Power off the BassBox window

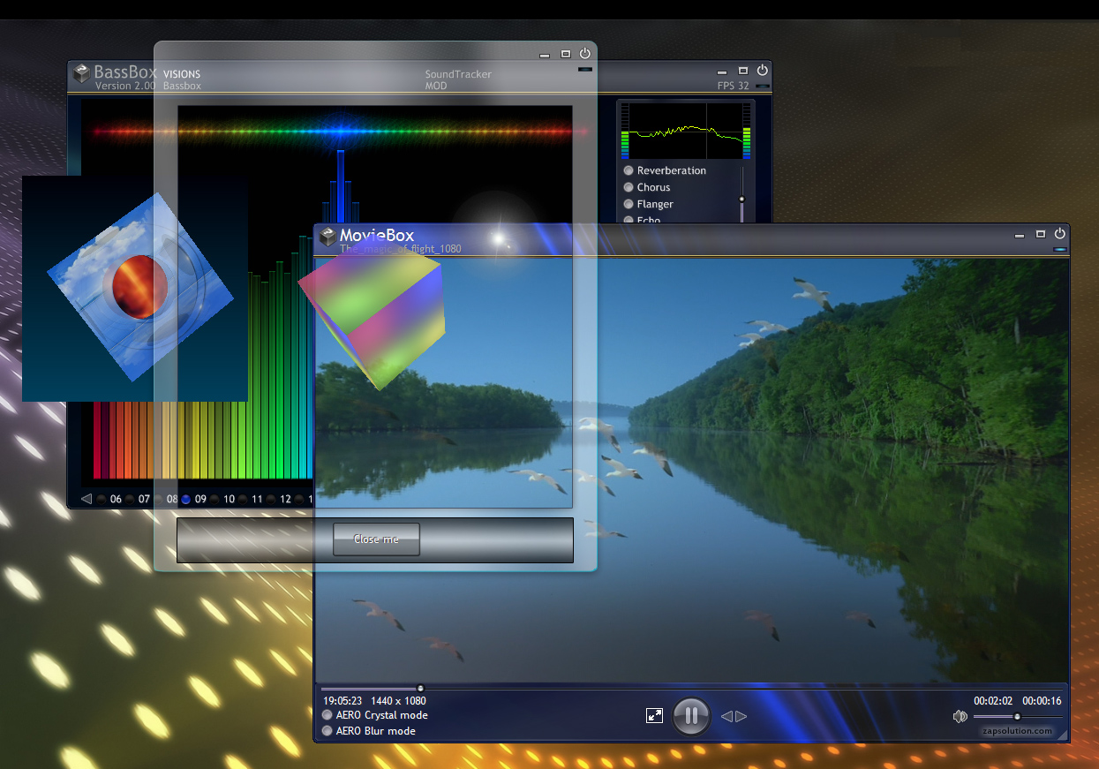coord(763,70)
